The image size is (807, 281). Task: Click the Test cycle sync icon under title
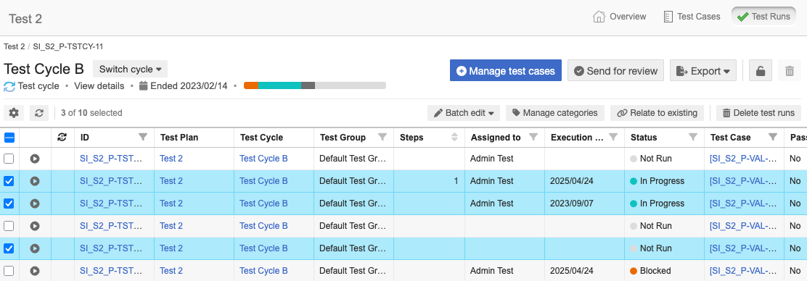point(9,86)
